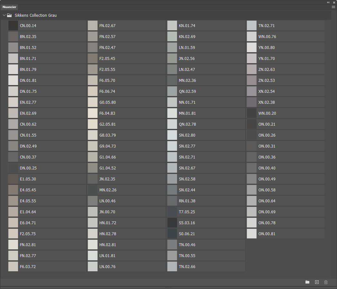This screenshot has height=289, width=337.
Task: Click the label EN.02.69
Action: tap(28, 113)
